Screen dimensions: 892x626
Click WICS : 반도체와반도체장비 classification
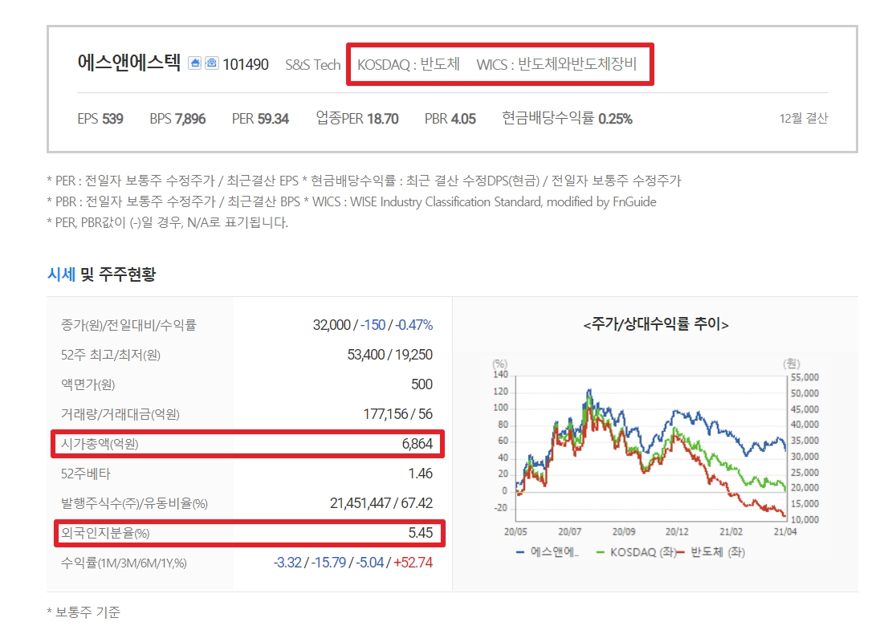556,64
